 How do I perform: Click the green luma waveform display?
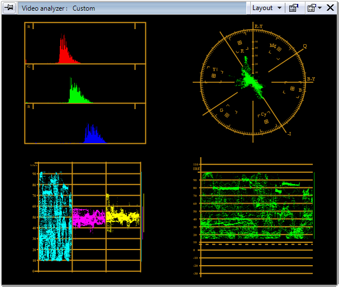click(x=257, y=206)
